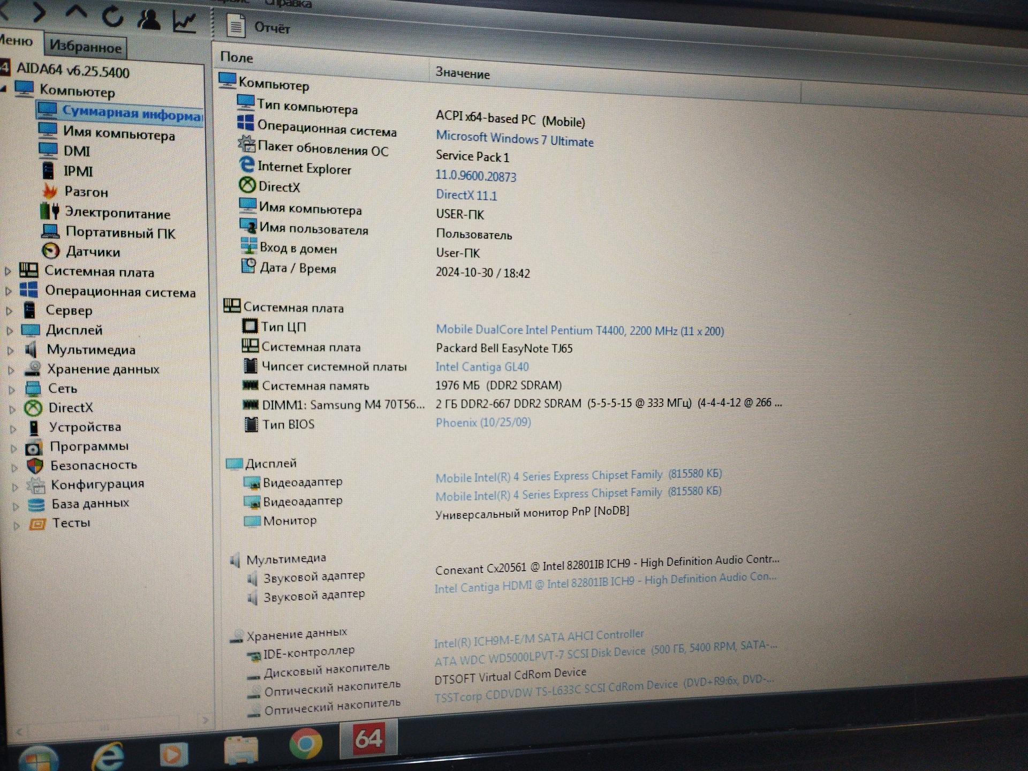Expand the Мультимедиа tree node

pyautogui.click(x=11, y=351)
